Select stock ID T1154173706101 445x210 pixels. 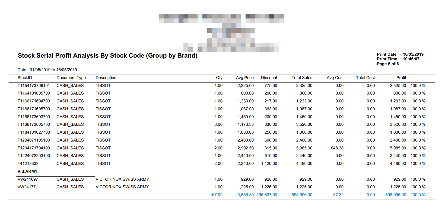pos(34,86)
